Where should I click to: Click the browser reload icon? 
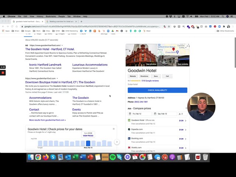point(12,27)
